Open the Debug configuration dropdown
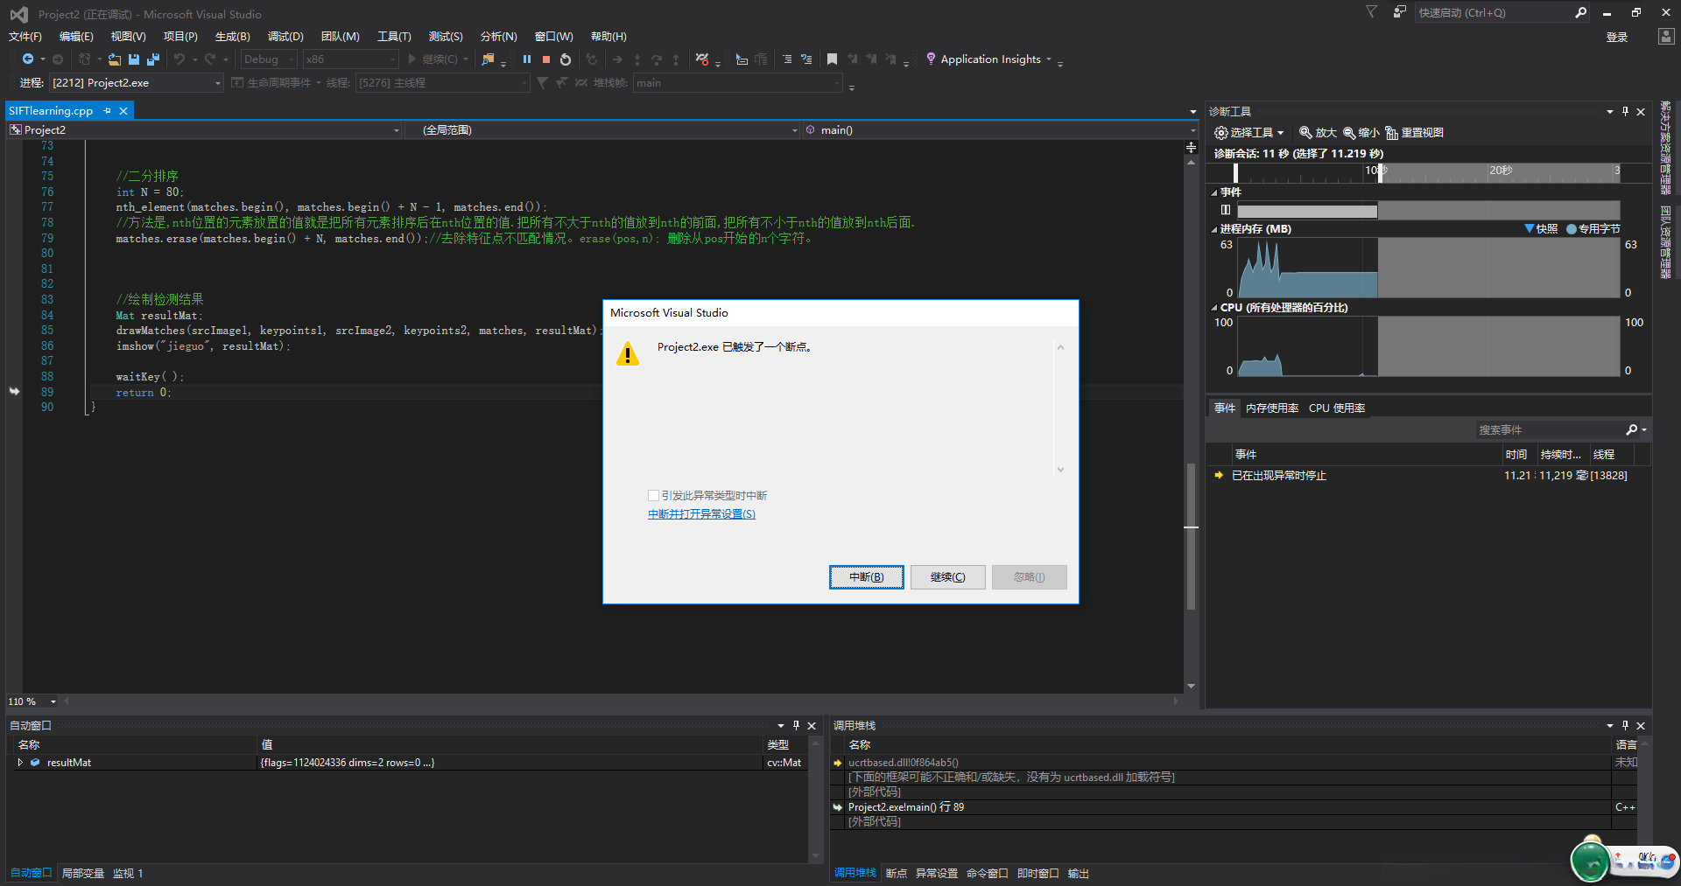 pos(269,59)
